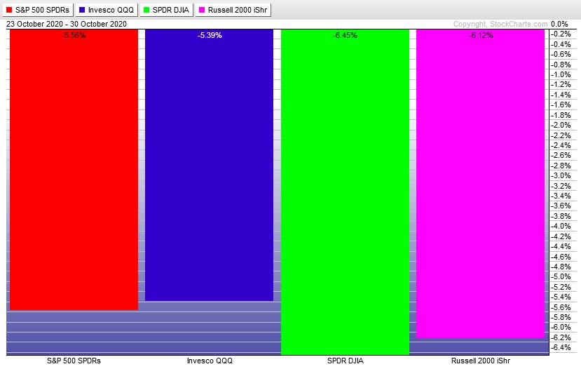Click the -5.39% value label
This screenshot has width=581, height=376.
(210, 36)
